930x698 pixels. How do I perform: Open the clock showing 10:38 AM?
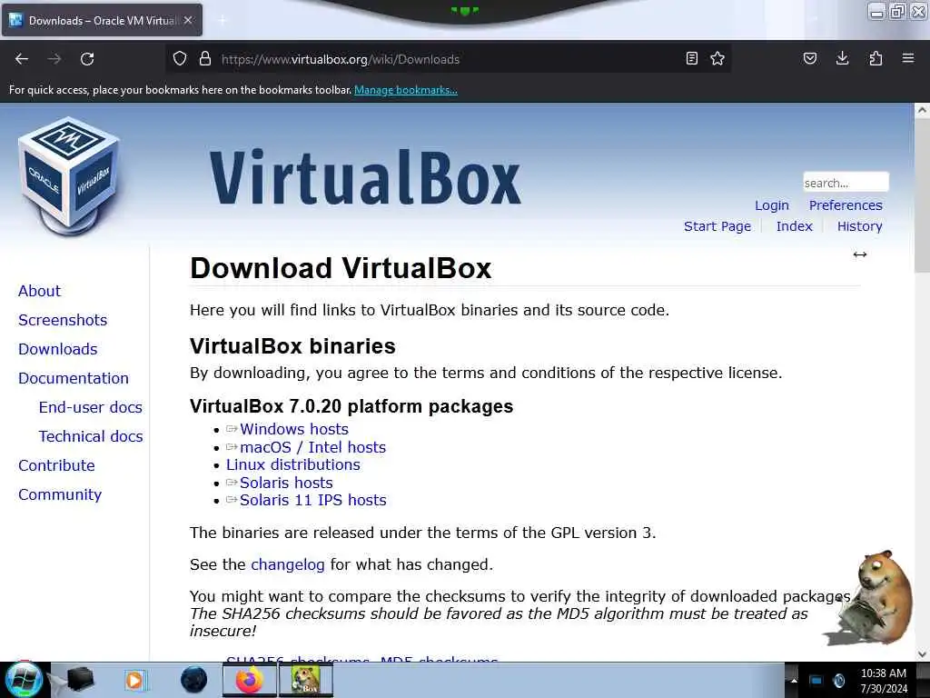[884, 681]
